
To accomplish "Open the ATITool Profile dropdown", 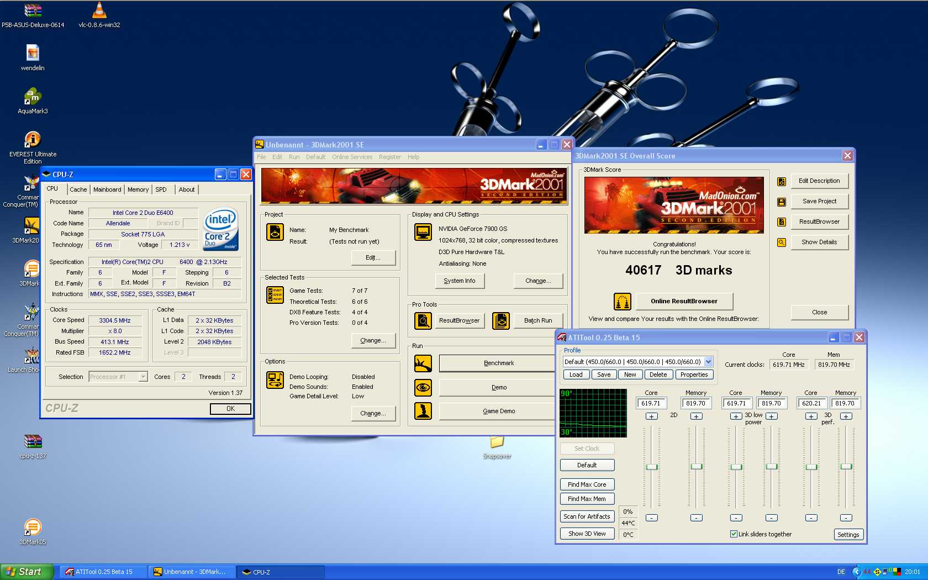I will pos(709,362).
